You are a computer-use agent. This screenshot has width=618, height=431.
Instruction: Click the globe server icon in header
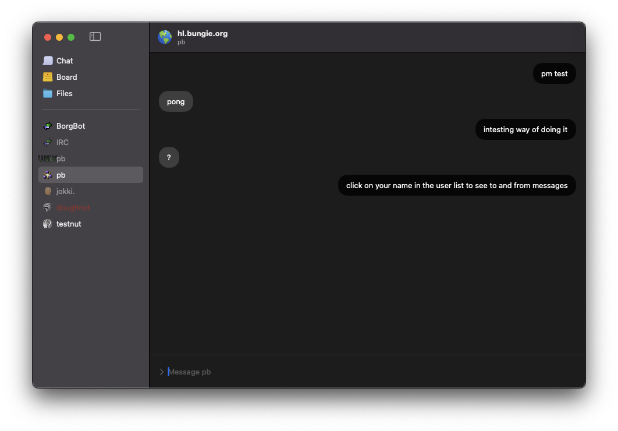[165, 37]
